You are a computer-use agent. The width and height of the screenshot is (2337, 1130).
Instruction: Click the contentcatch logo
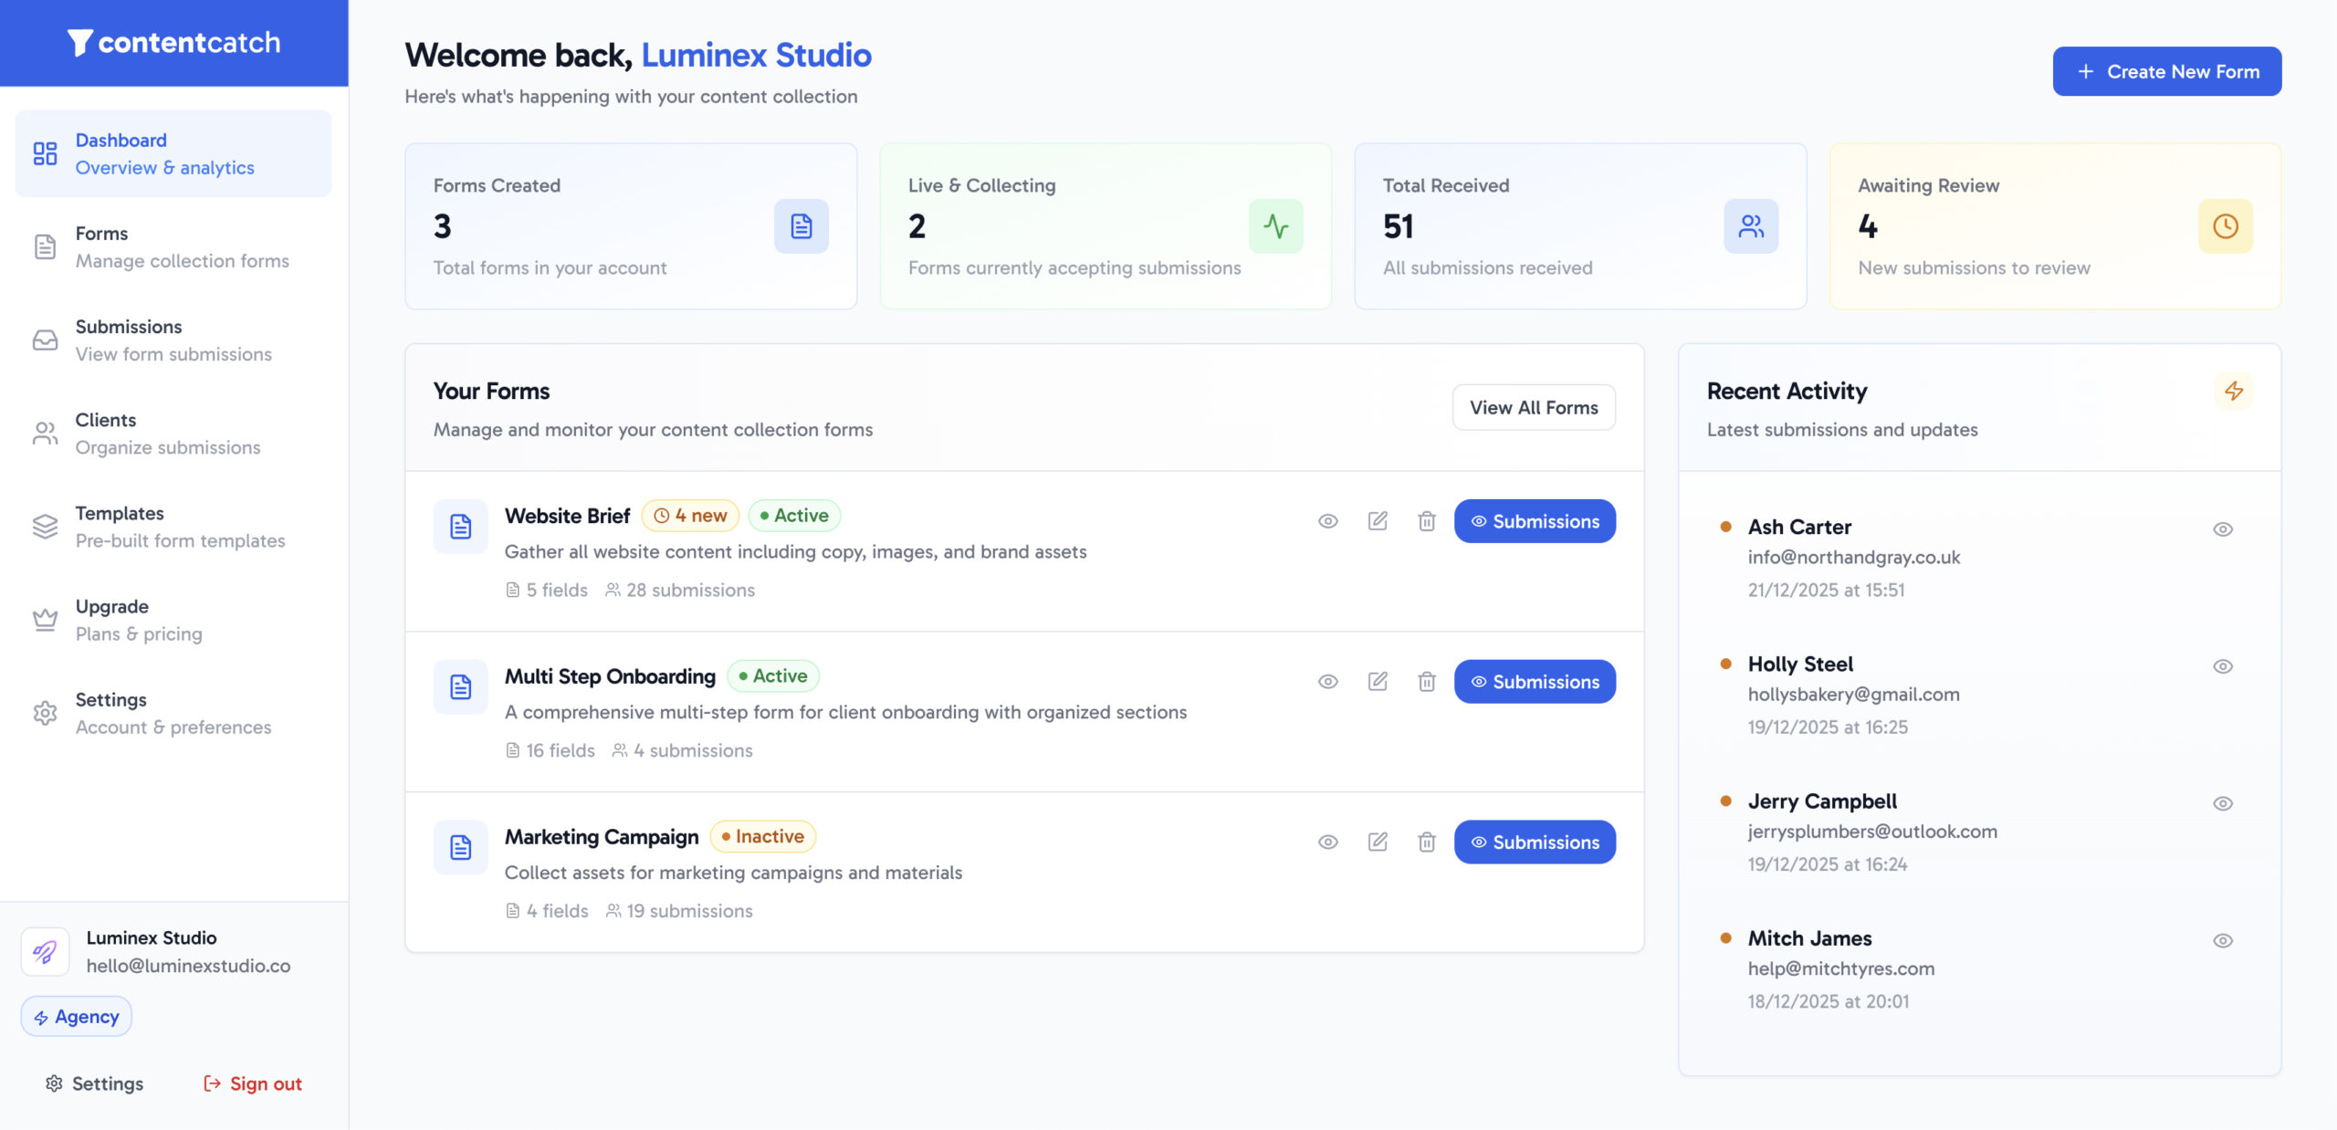tap(173, 43)
